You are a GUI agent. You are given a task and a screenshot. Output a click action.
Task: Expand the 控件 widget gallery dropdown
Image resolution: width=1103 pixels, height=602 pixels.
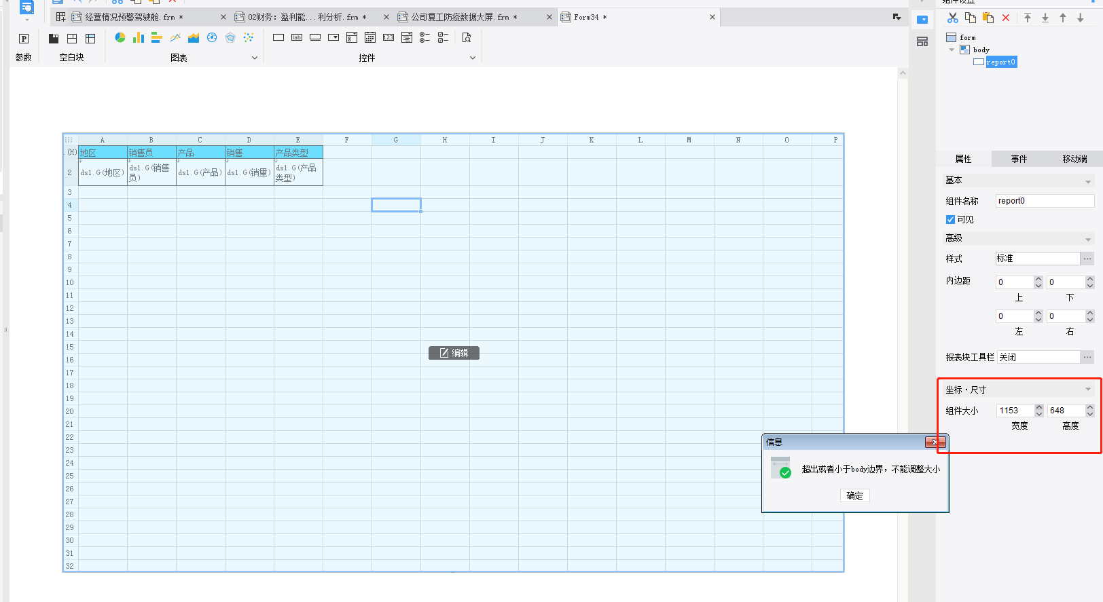(x=473, y=58)
